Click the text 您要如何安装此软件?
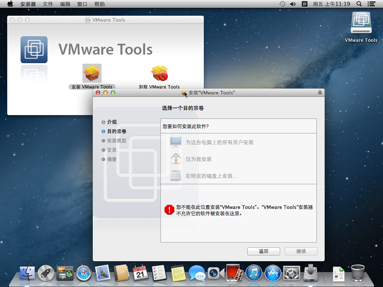Viewport: 383px width, 287px height. point(186,126)
